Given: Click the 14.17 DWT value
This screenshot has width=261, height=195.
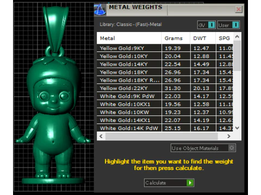Looking at the screenshot, I should coord(201,96).
